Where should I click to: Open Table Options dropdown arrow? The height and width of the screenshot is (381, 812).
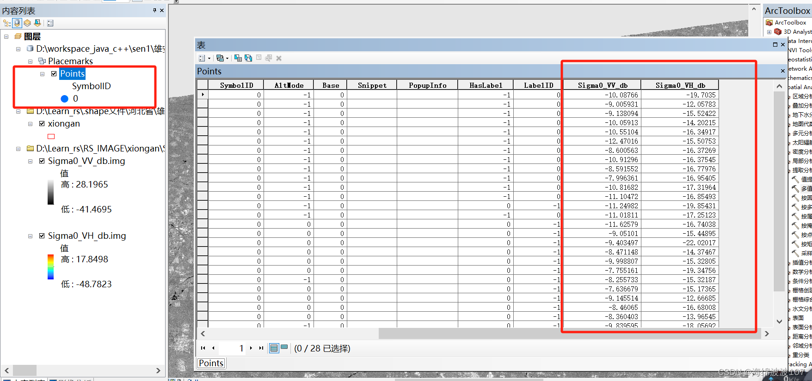click(209, 59)
